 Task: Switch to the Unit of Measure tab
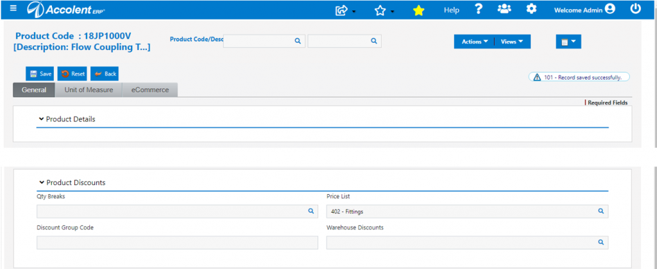[x=89, y=90]
